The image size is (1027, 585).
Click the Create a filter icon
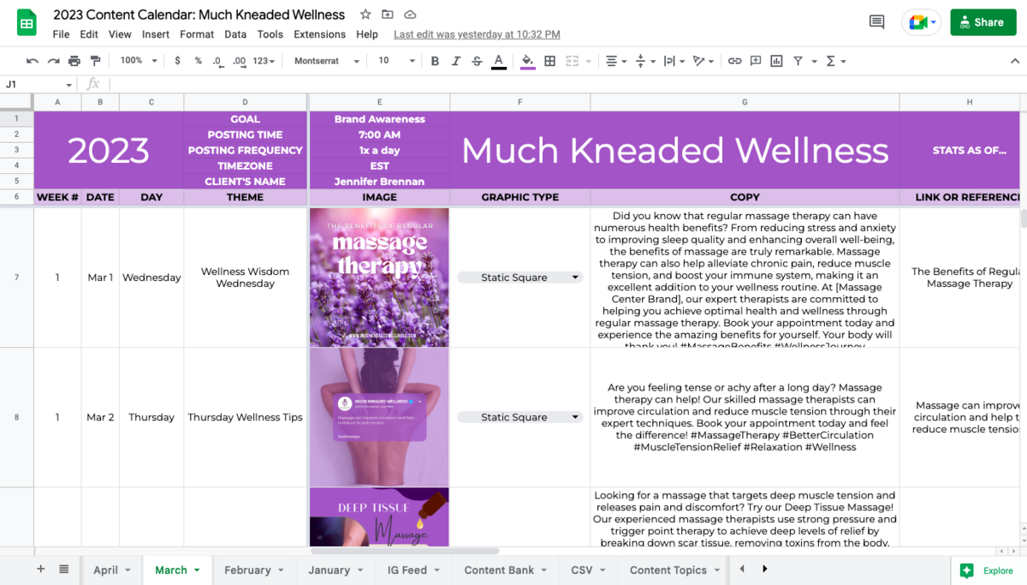[x=798, y=61]
